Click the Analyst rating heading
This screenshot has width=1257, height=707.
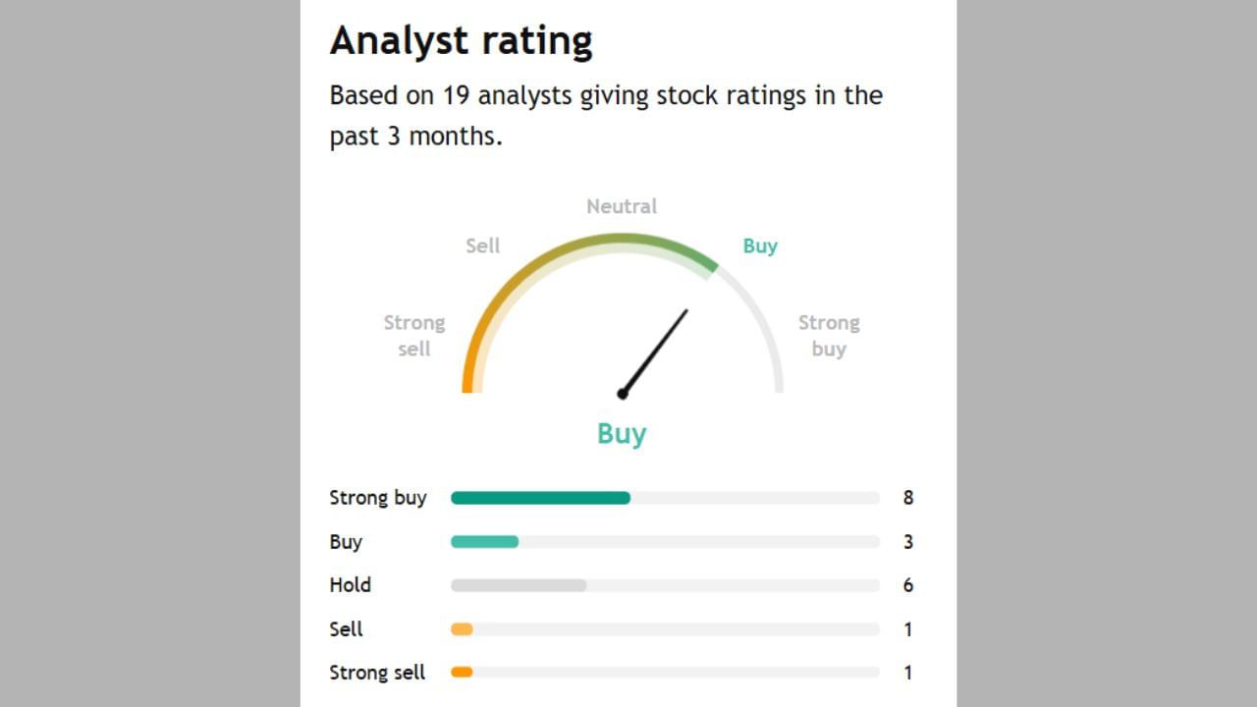(x=461, y=41)
